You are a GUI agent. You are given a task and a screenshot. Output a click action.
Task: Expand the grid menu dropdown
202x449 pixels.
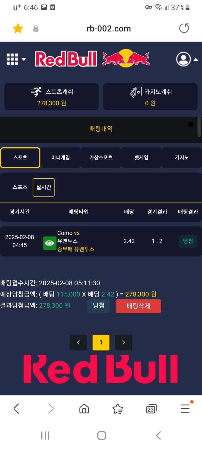tap(16, 59)
